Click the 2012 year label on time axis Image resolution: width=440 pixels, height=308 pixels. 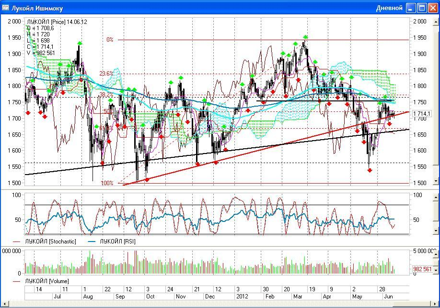tap(242, 296)
